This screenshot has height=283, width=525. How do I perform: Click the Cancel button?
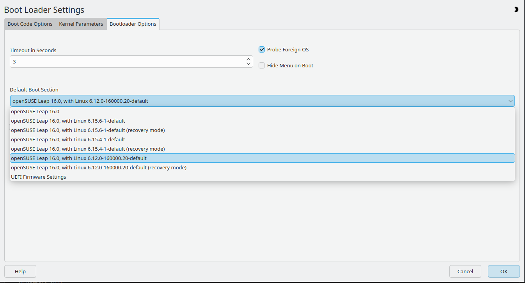point(465,271)
